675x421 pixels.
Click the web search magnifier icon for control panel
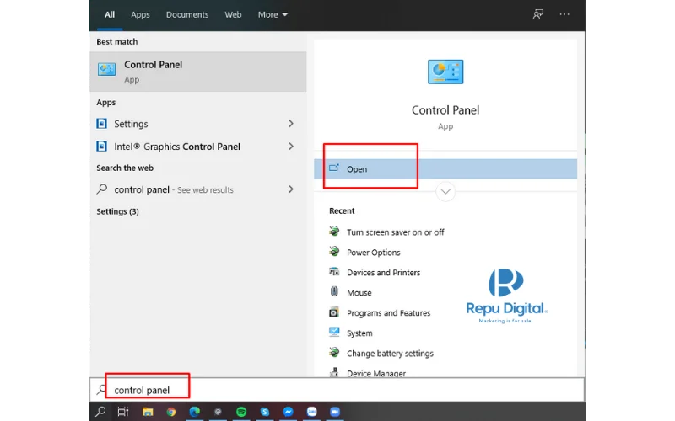(102, 189)
